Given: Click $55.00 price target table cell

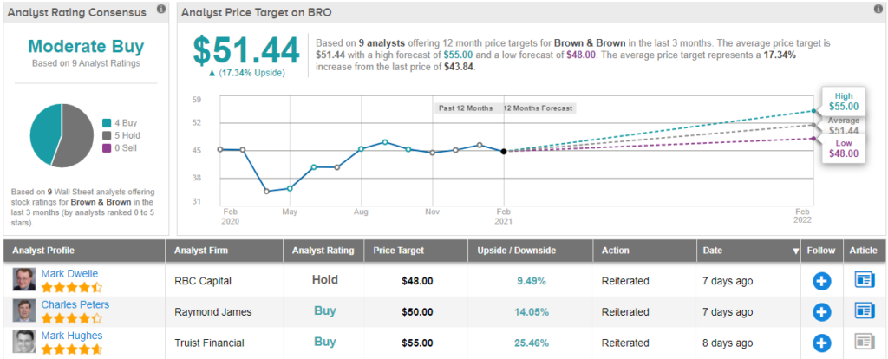Looking at the screenshot, I should [x=417, y=343].
